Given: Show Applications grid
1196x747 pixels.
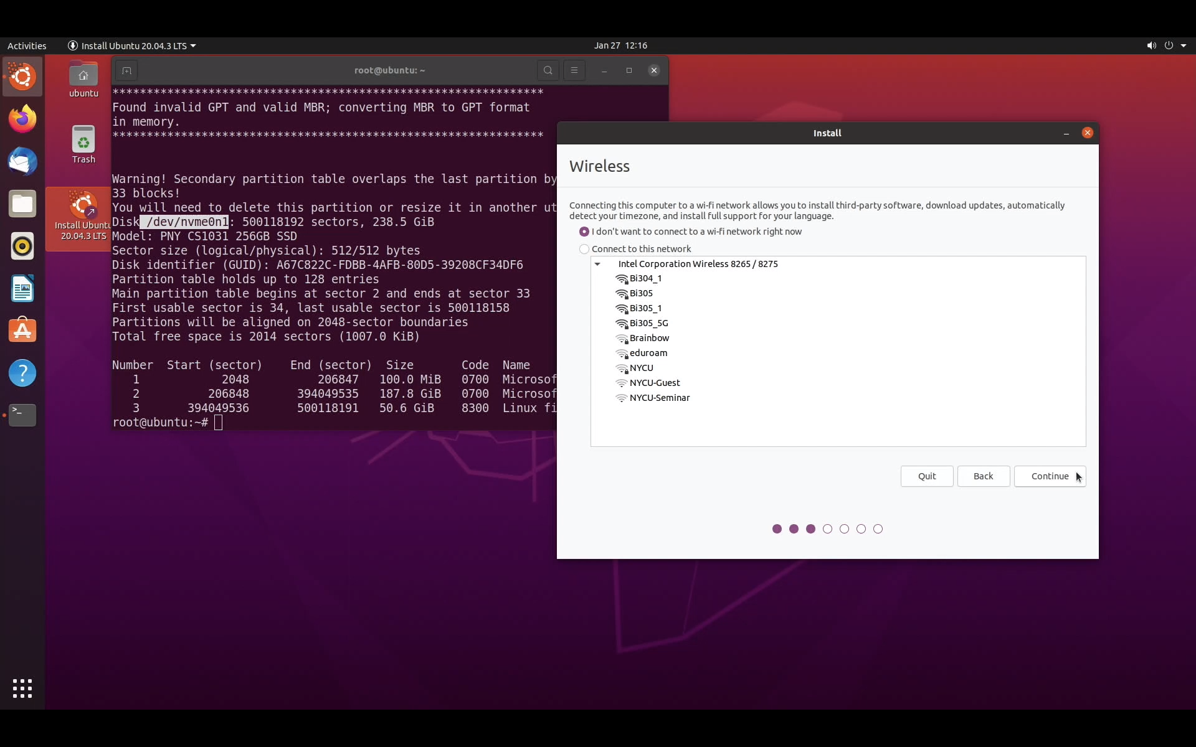Looking at the screenshot, I should [22, 688].
